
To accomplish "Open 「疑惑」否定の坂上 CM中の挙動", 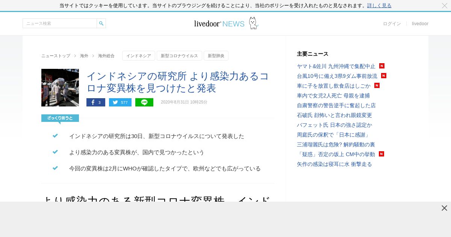I will [x=336, y=154].
